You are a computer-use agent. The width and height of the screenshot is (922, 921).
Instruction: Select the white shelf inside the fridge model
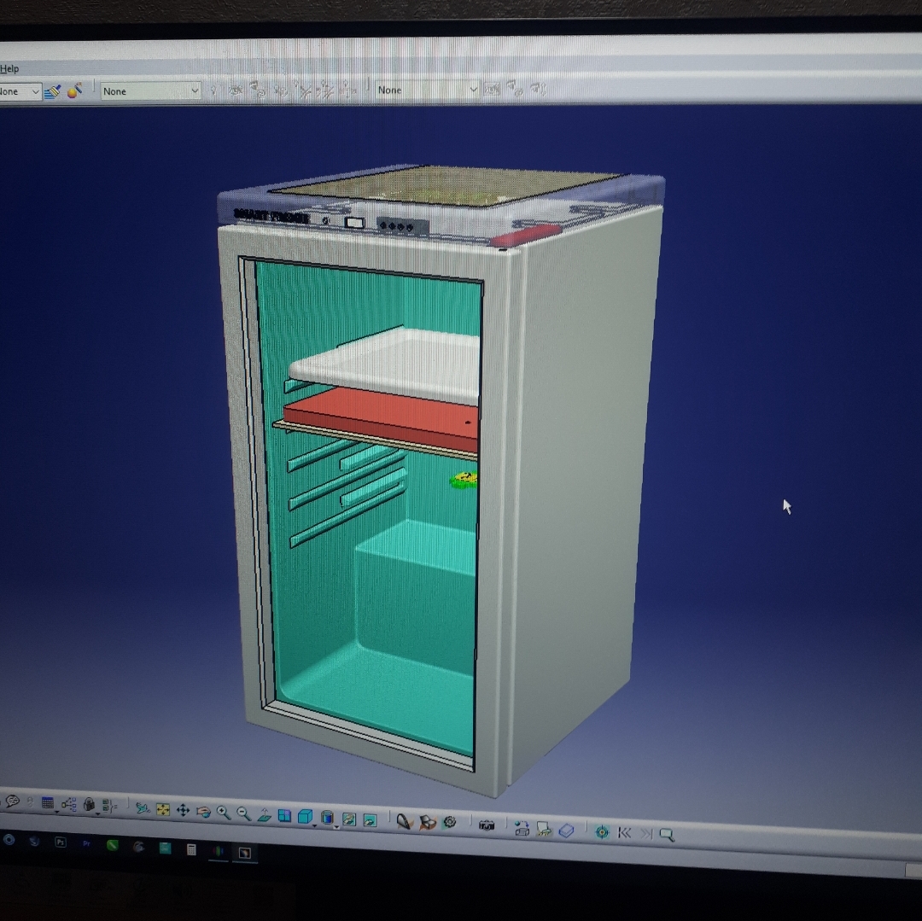(394, 364)
